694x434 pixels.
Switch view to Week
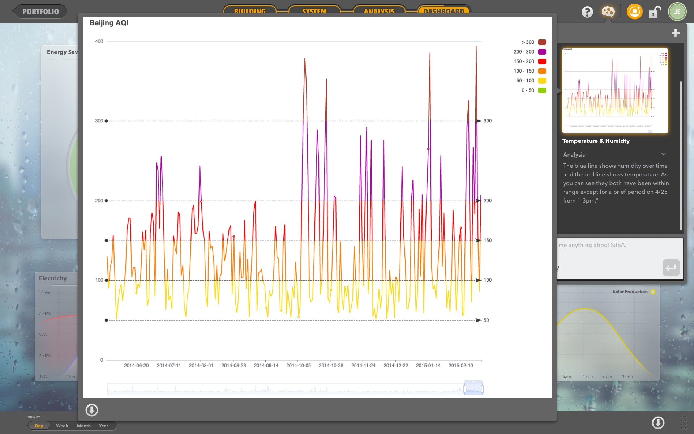click(62, 426)
